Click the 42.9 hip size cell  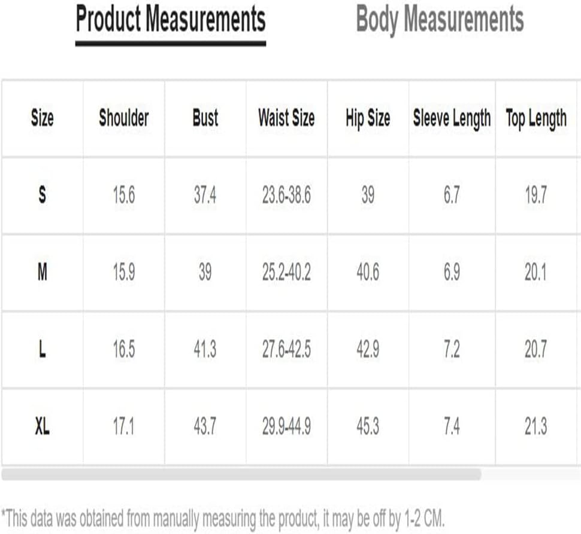click(368, 349)
